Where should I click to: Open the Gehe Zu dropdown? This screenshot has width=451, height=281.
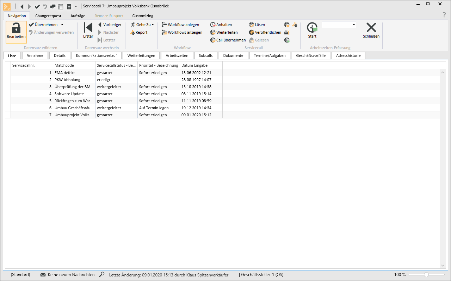click(x=142, y=25)
